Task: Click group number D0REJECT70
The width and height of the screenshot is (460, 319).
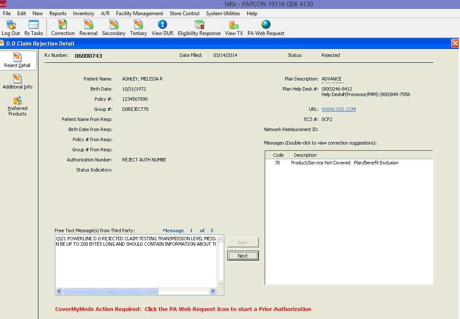Action: [x=135, y=109]
